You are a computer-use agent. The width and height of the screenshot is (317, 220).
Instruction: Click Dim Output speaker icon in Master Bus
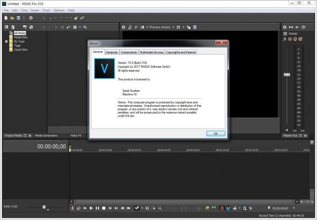[297, 27]
